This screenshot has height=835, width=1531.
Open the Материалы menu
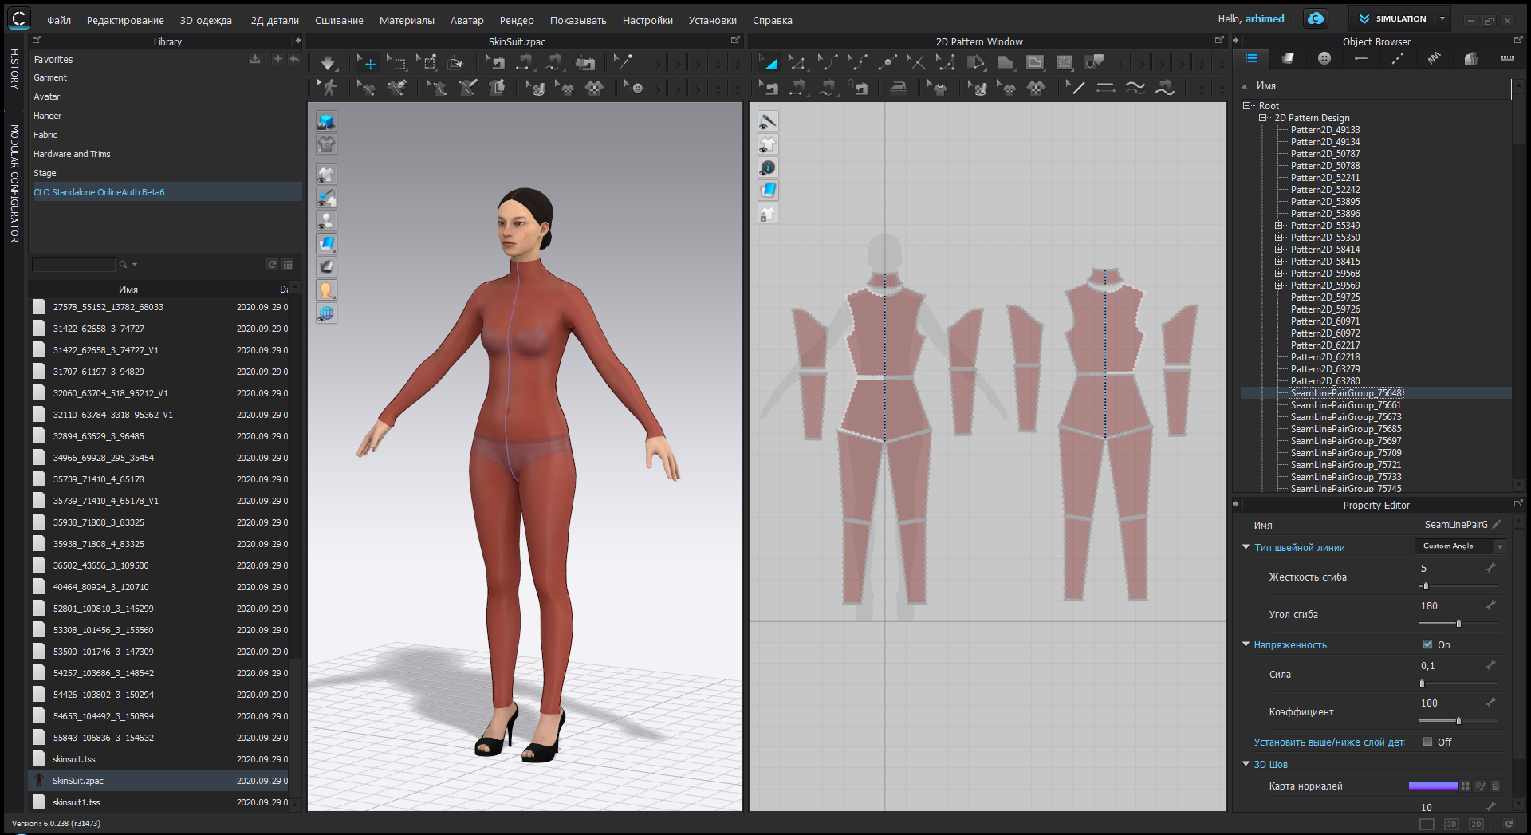(407, 21)
